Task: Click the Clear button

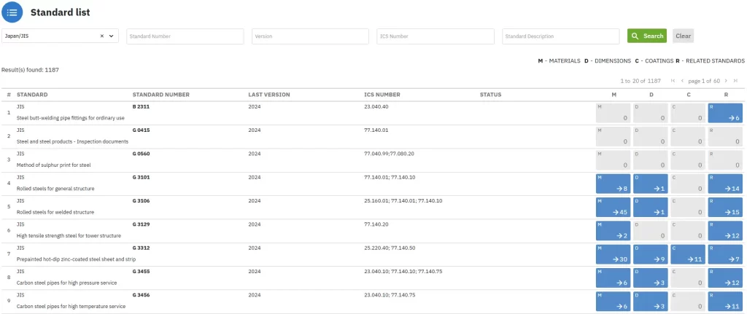Action: pyautogui.click(x=683, y=36)
